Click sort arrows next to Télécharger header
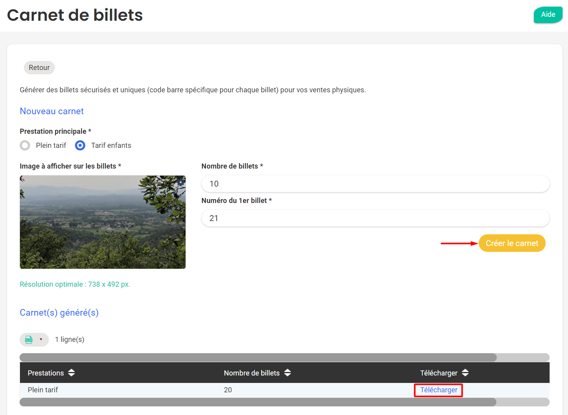The height and width of the screenshot is (415, 568). 465,373
